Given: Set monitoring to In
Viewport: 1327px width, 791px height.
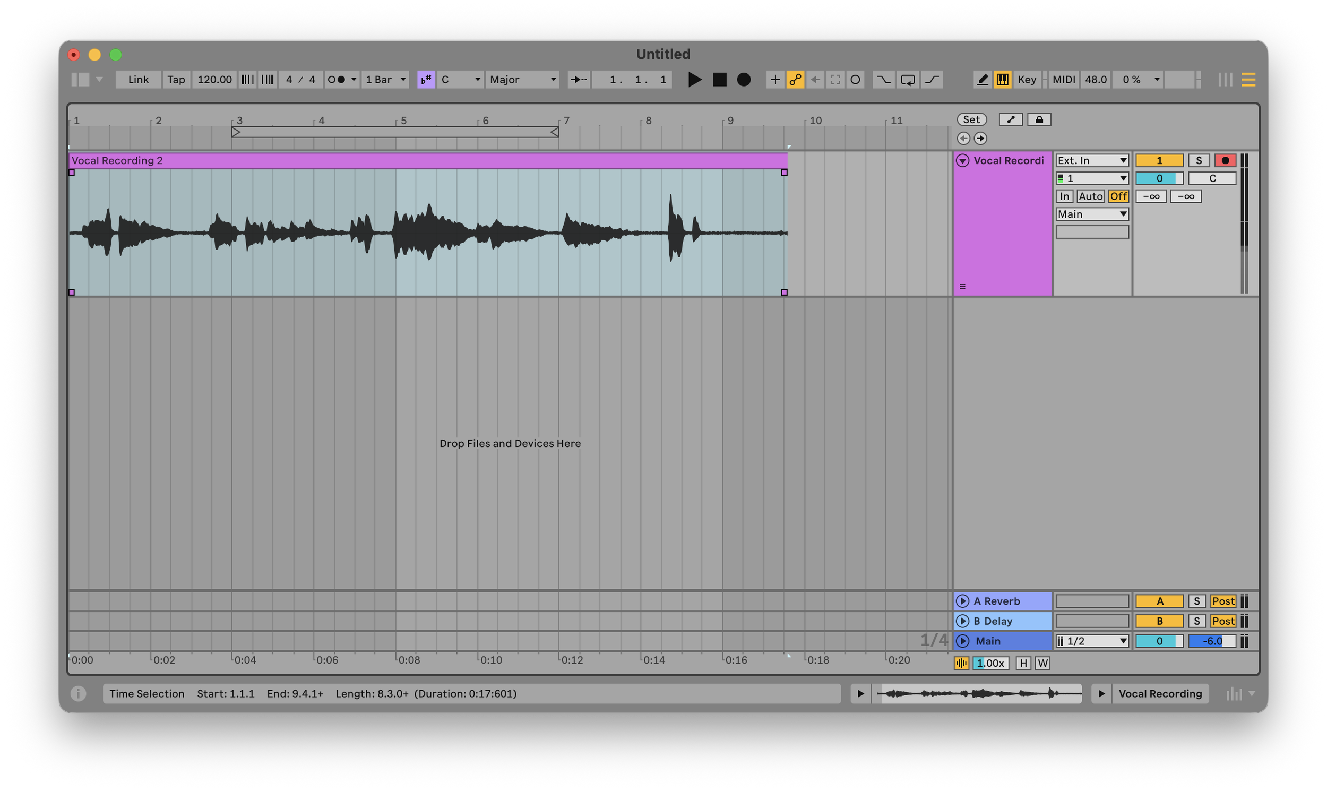Looking at the screenshot, I should [1064, 196].
